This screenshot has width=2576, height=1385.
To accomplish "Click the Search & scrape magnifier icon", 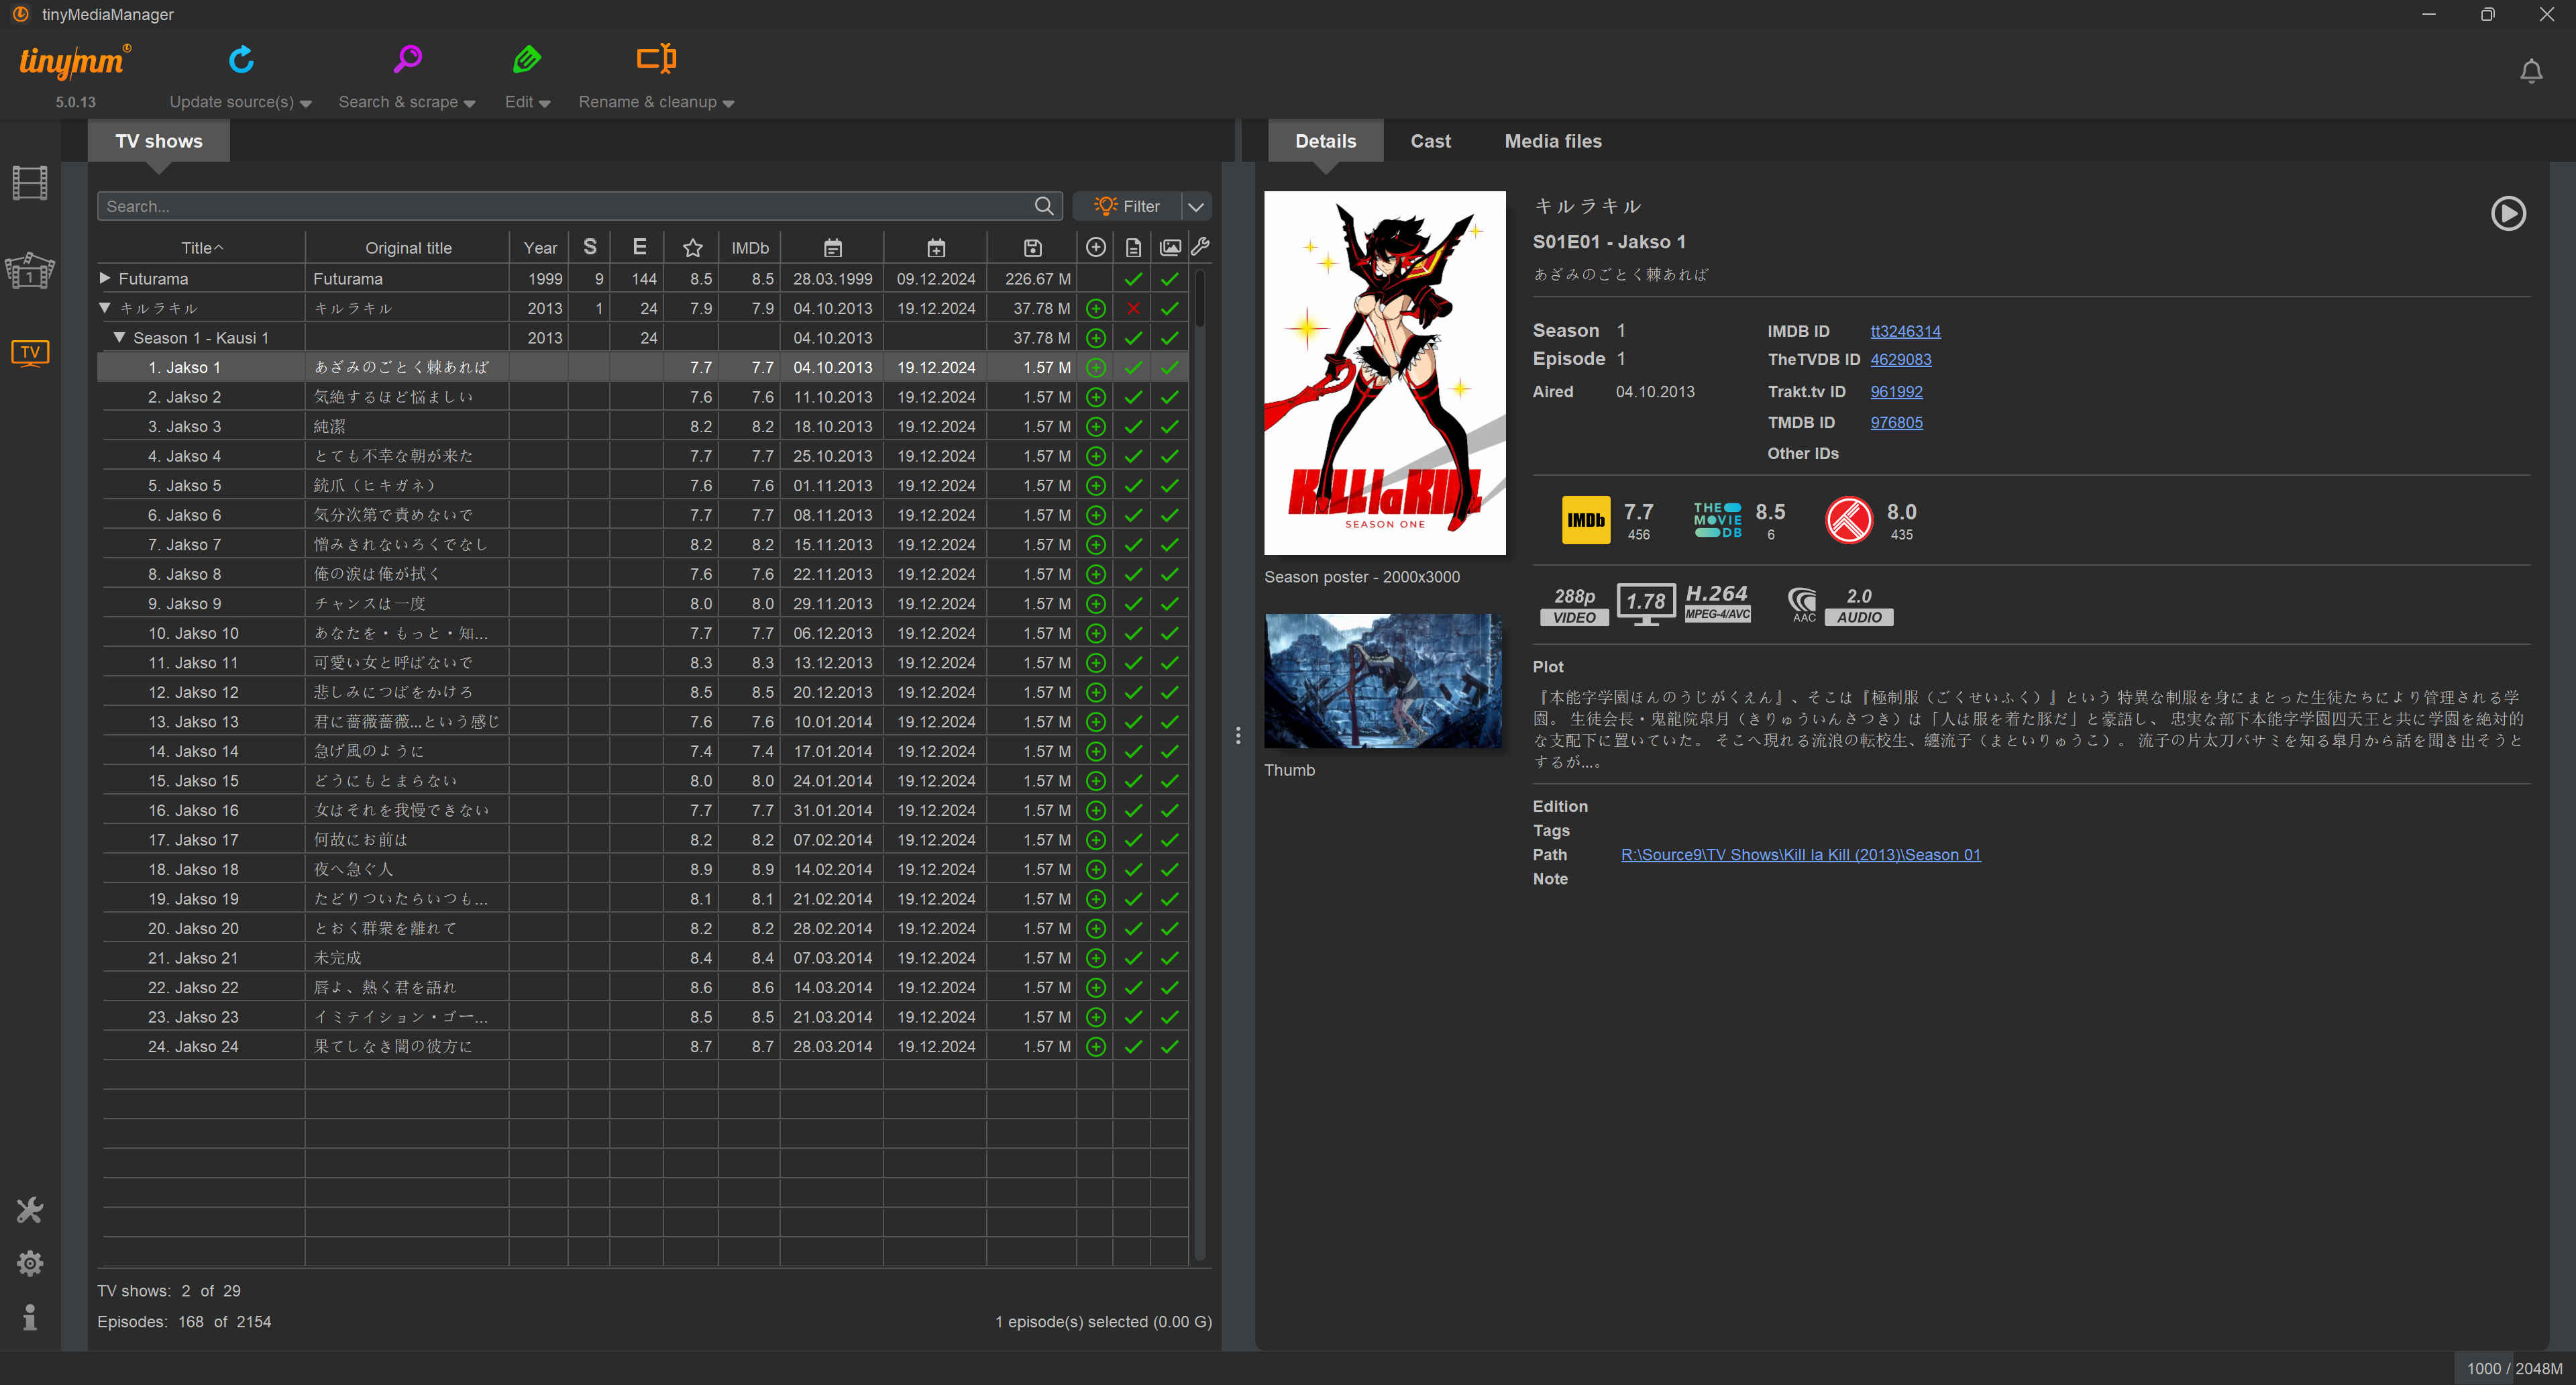I will pyautogui.click(x=407, y=60).
